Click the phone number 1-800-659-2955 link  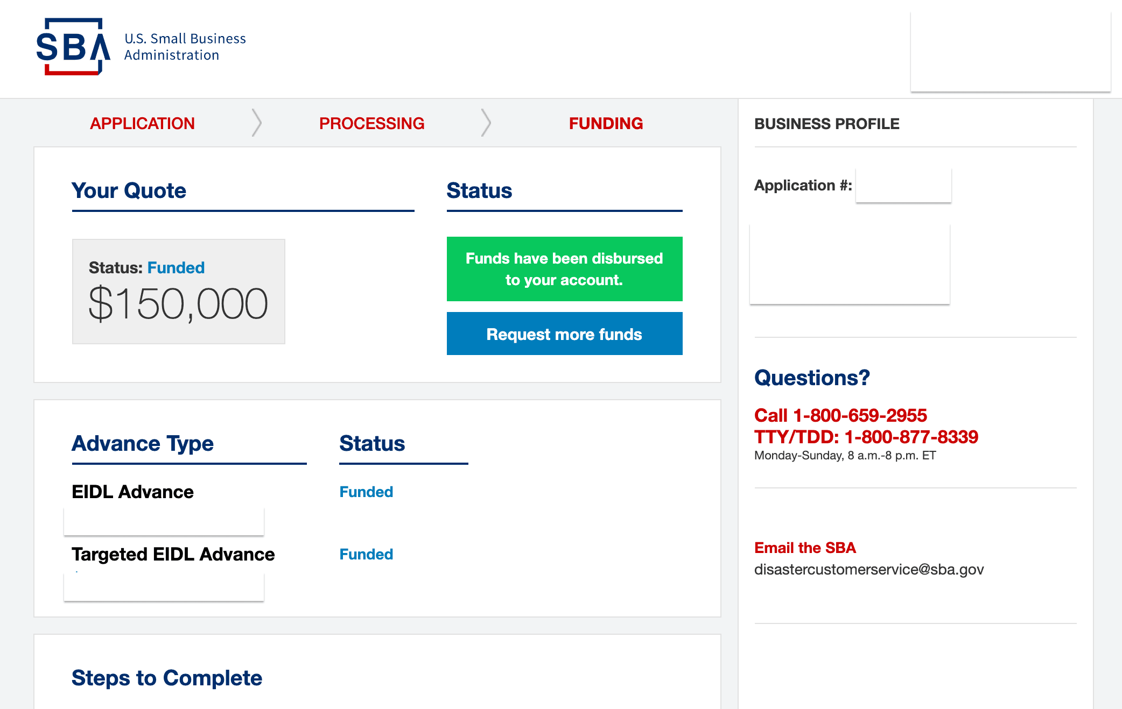tap(859, 416)
